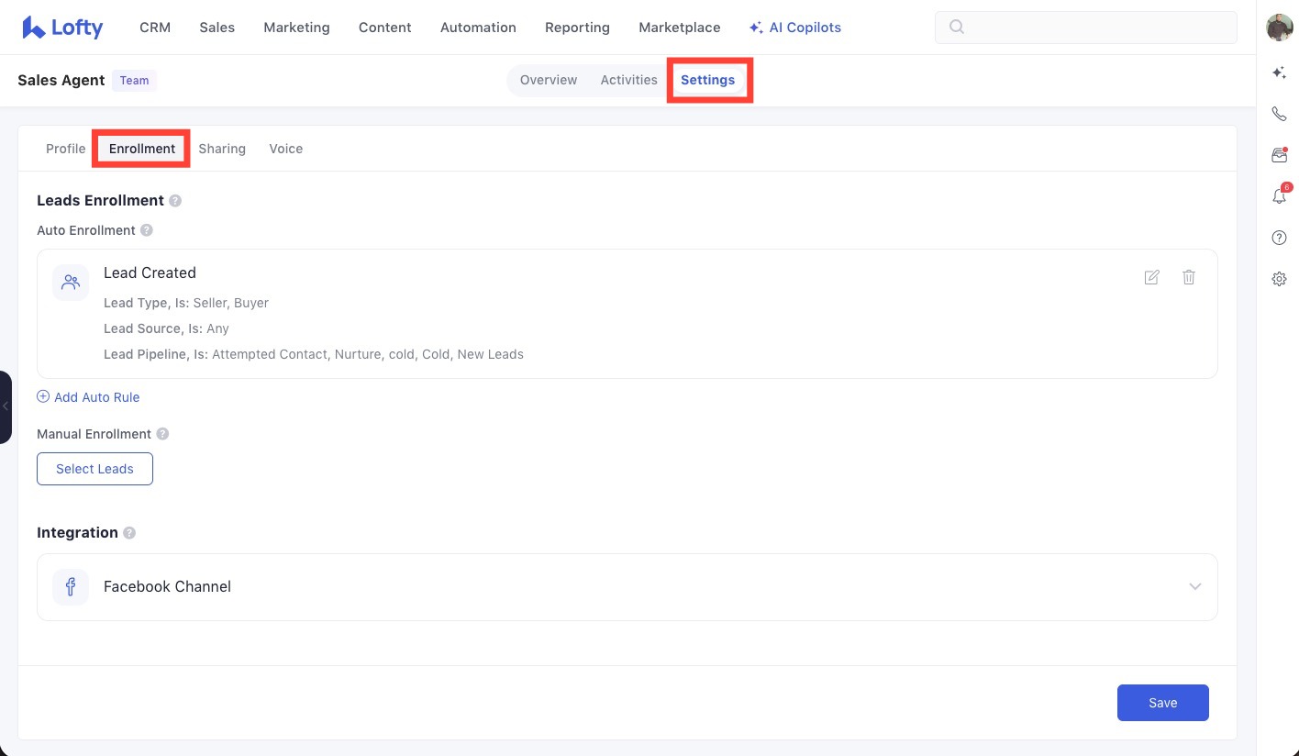The width and height of the screenshot is (1299, 756).
Task: Expand the Facebook Channel section
Action: click(1195, 587)
